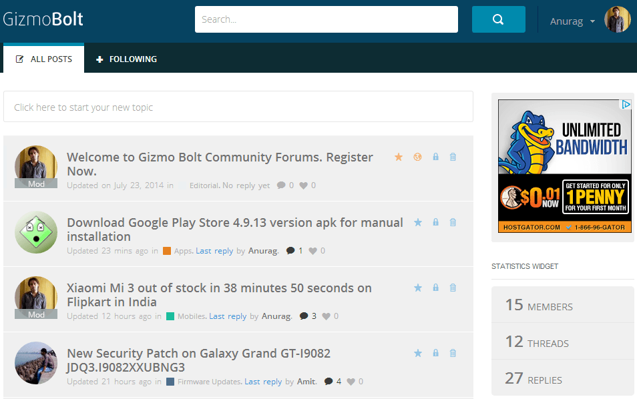Click the 12 THREADS statistic
The height and width of the screenshot is (399, 637).
[563, 342]
